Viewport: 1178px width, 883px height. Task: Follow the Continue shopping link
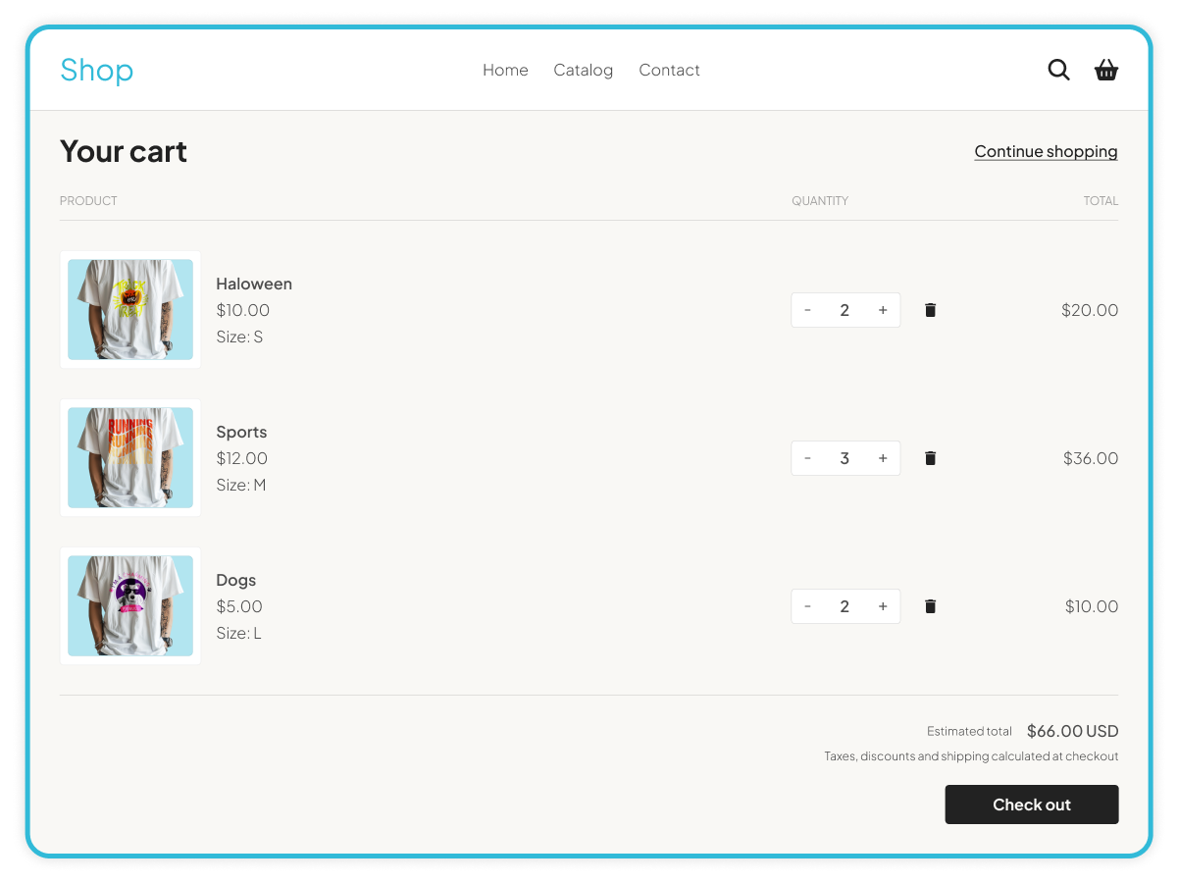pos(1046,151)
